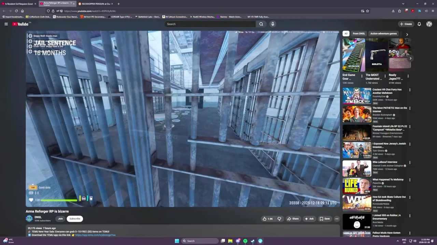Start voice search with the microphone icon
The height and width of the screenshot is (245, 437).
[x=272, y=24]
